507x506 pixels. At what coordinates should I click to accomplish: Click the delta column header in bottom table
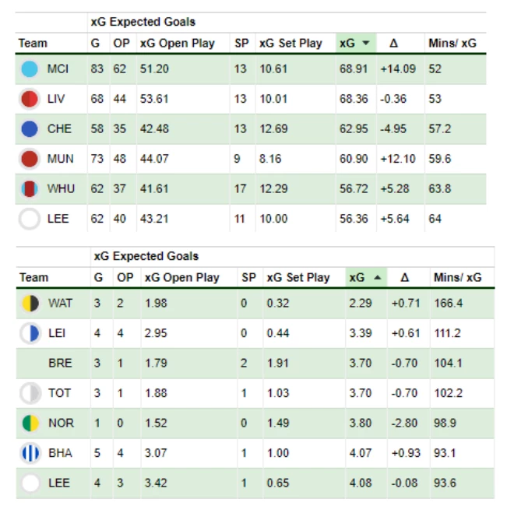tap(404, 278)
